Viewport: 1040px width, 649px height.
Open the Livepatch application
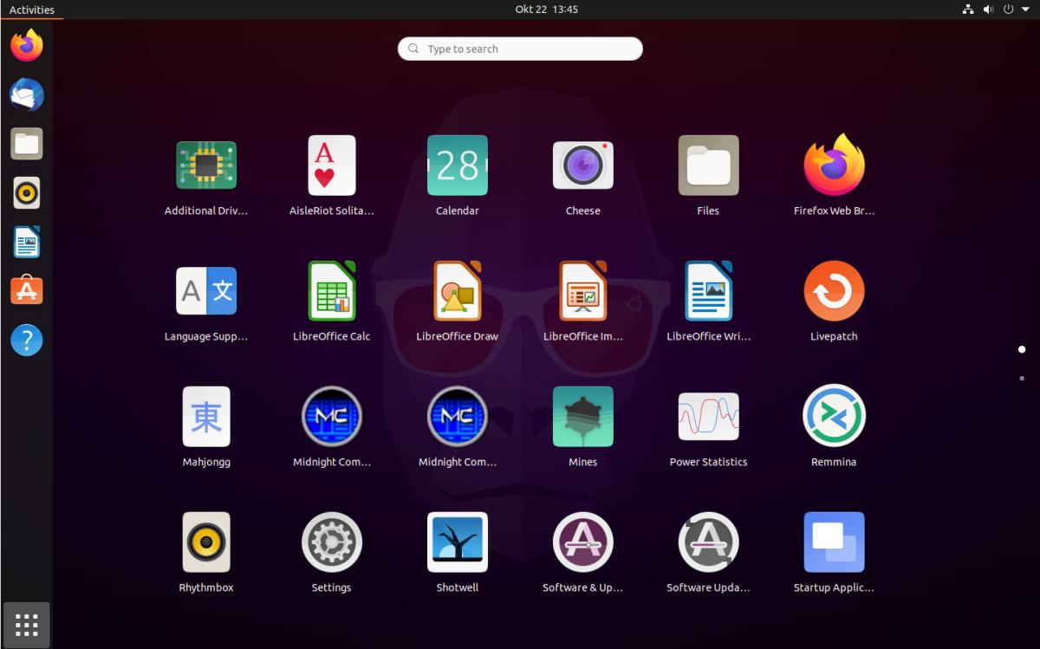pos(833,291)
